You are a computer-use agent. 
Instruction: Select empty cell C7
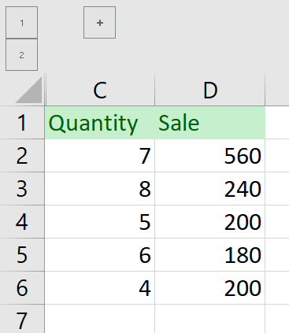click(x=100, y=319)
